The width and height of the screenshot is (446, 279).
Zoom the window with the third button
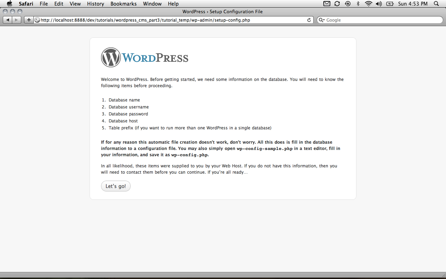tap(20, 12)
